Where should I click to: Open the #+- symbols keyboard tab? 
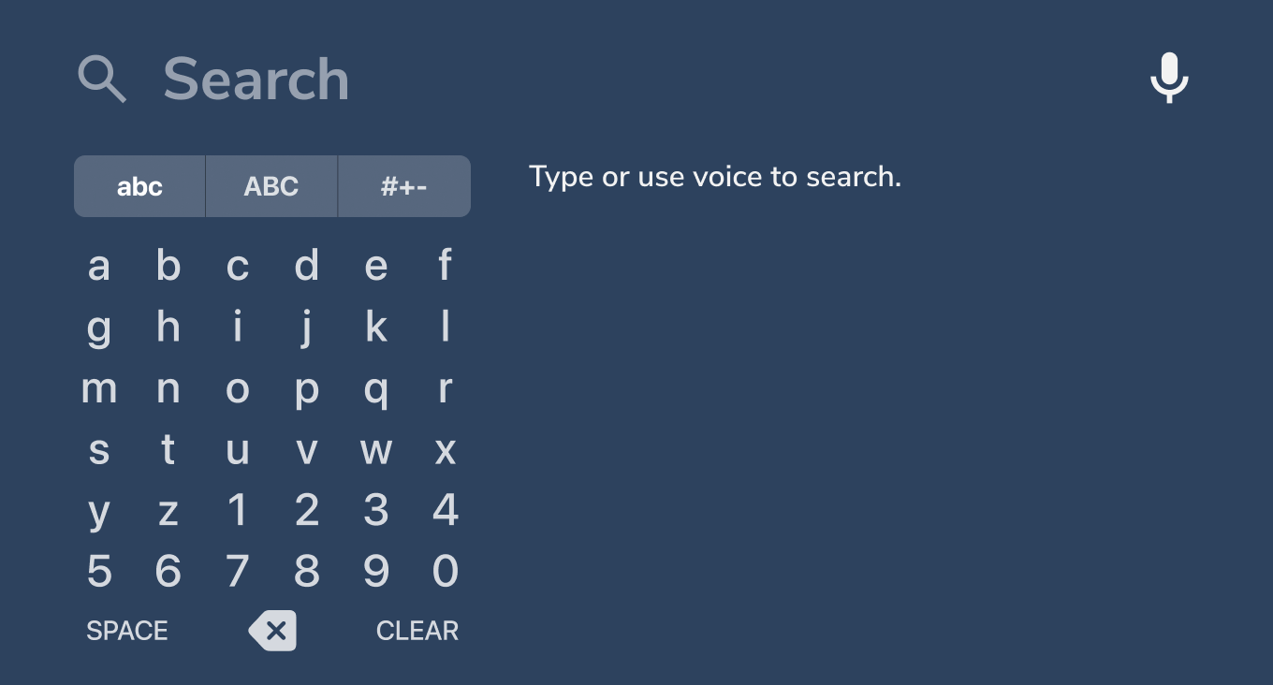point(403,186)
